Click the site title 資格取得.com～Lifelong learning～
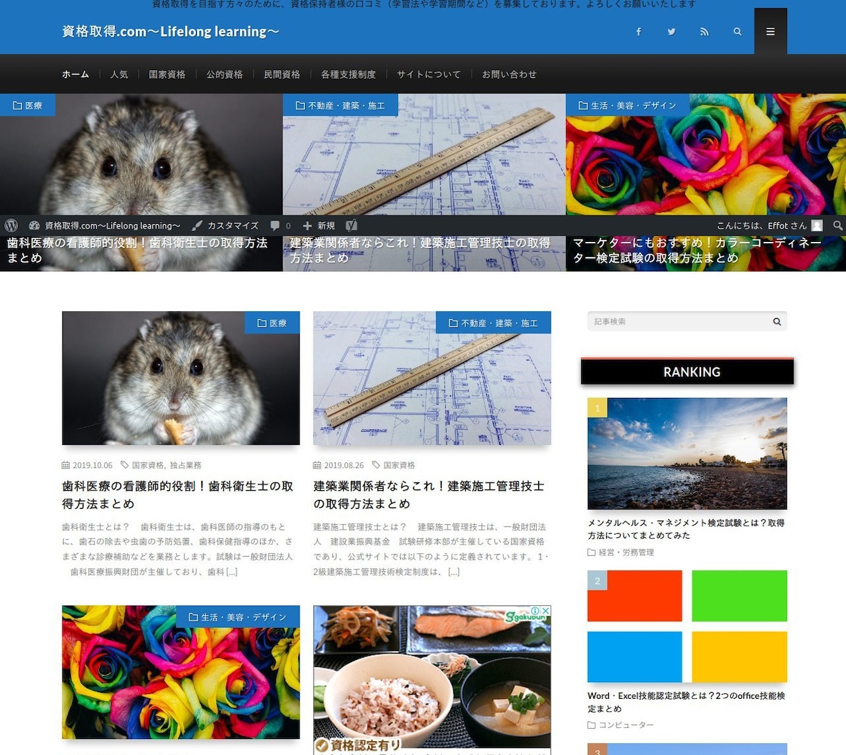 171,32
